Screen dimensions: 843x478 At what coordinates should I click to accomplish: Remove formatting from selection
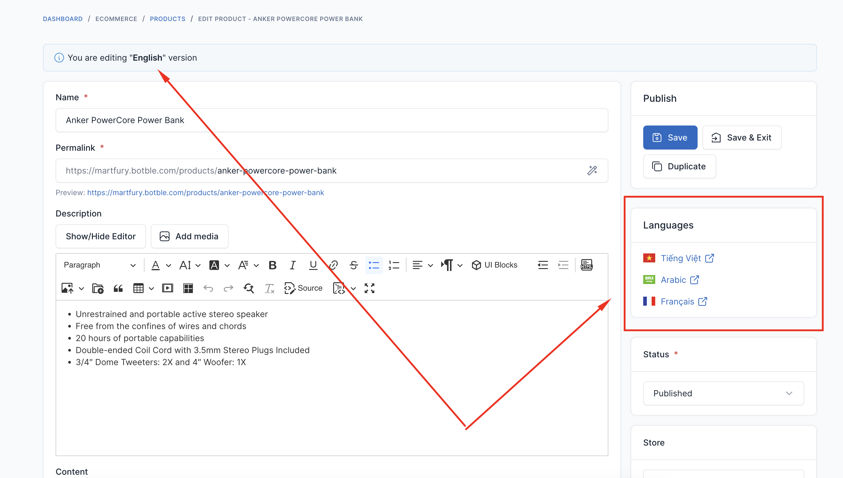[269, 288]
